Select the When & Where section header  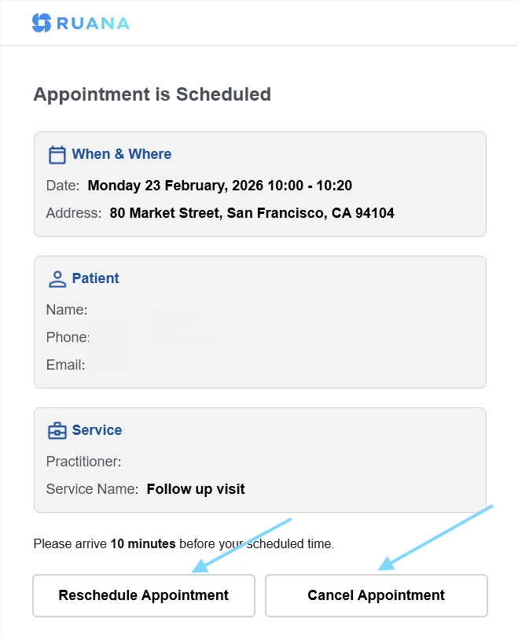coord(122,154)
